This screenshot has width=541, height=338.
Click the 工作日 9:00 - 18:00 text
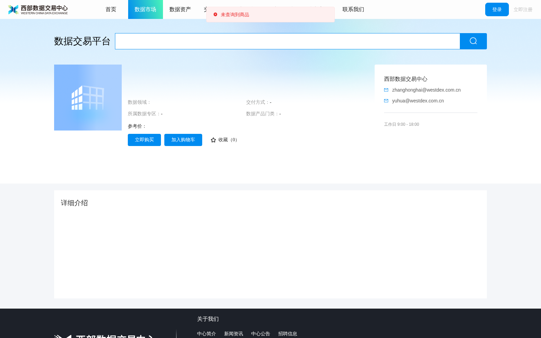tap(401, 124)
